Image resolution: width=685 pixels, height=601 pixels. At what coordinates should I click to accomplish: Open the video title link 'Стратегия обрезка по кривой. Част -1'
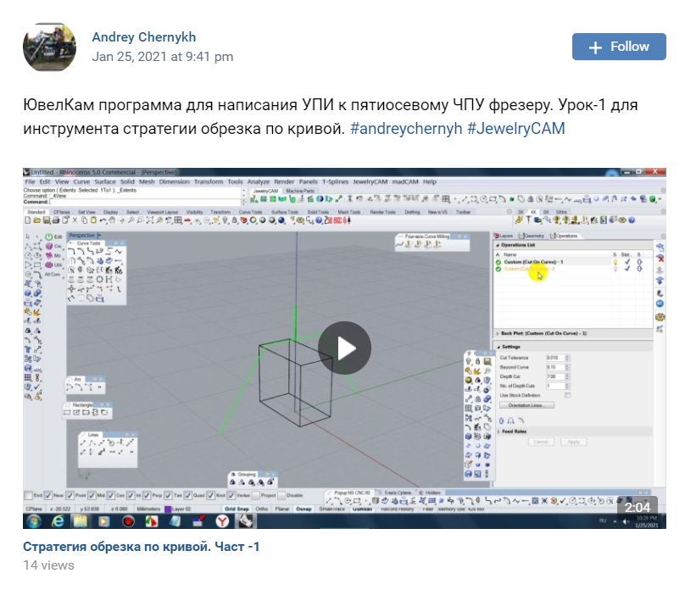141,547
